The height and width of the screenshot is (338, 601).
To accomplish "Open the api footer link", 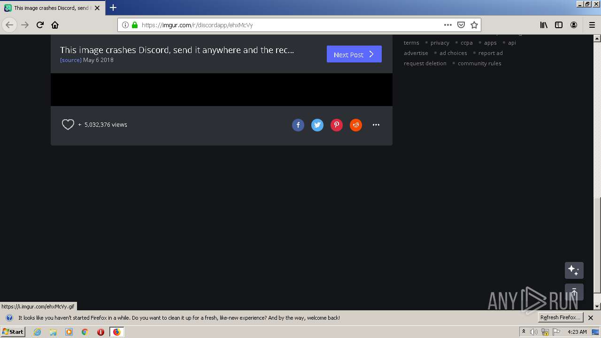I will (x=512, y=43).
